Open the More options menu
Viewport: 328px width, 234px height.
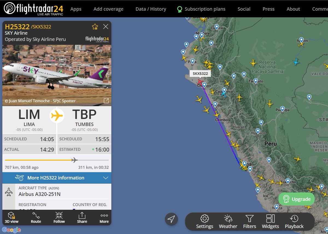(104, 217)
